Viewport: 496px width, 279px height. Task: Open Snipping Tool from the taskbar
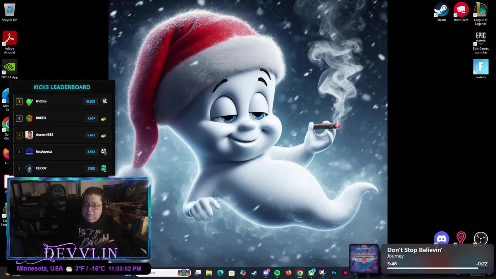[322, 273]
